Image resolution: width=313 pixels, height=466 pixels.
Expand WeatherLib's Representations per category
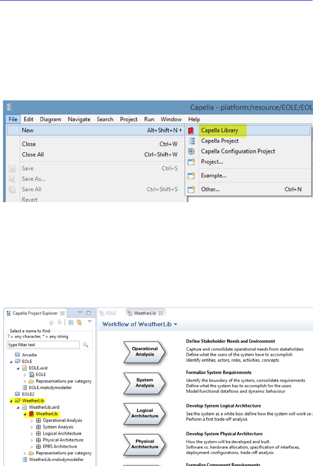click(25, 454)
